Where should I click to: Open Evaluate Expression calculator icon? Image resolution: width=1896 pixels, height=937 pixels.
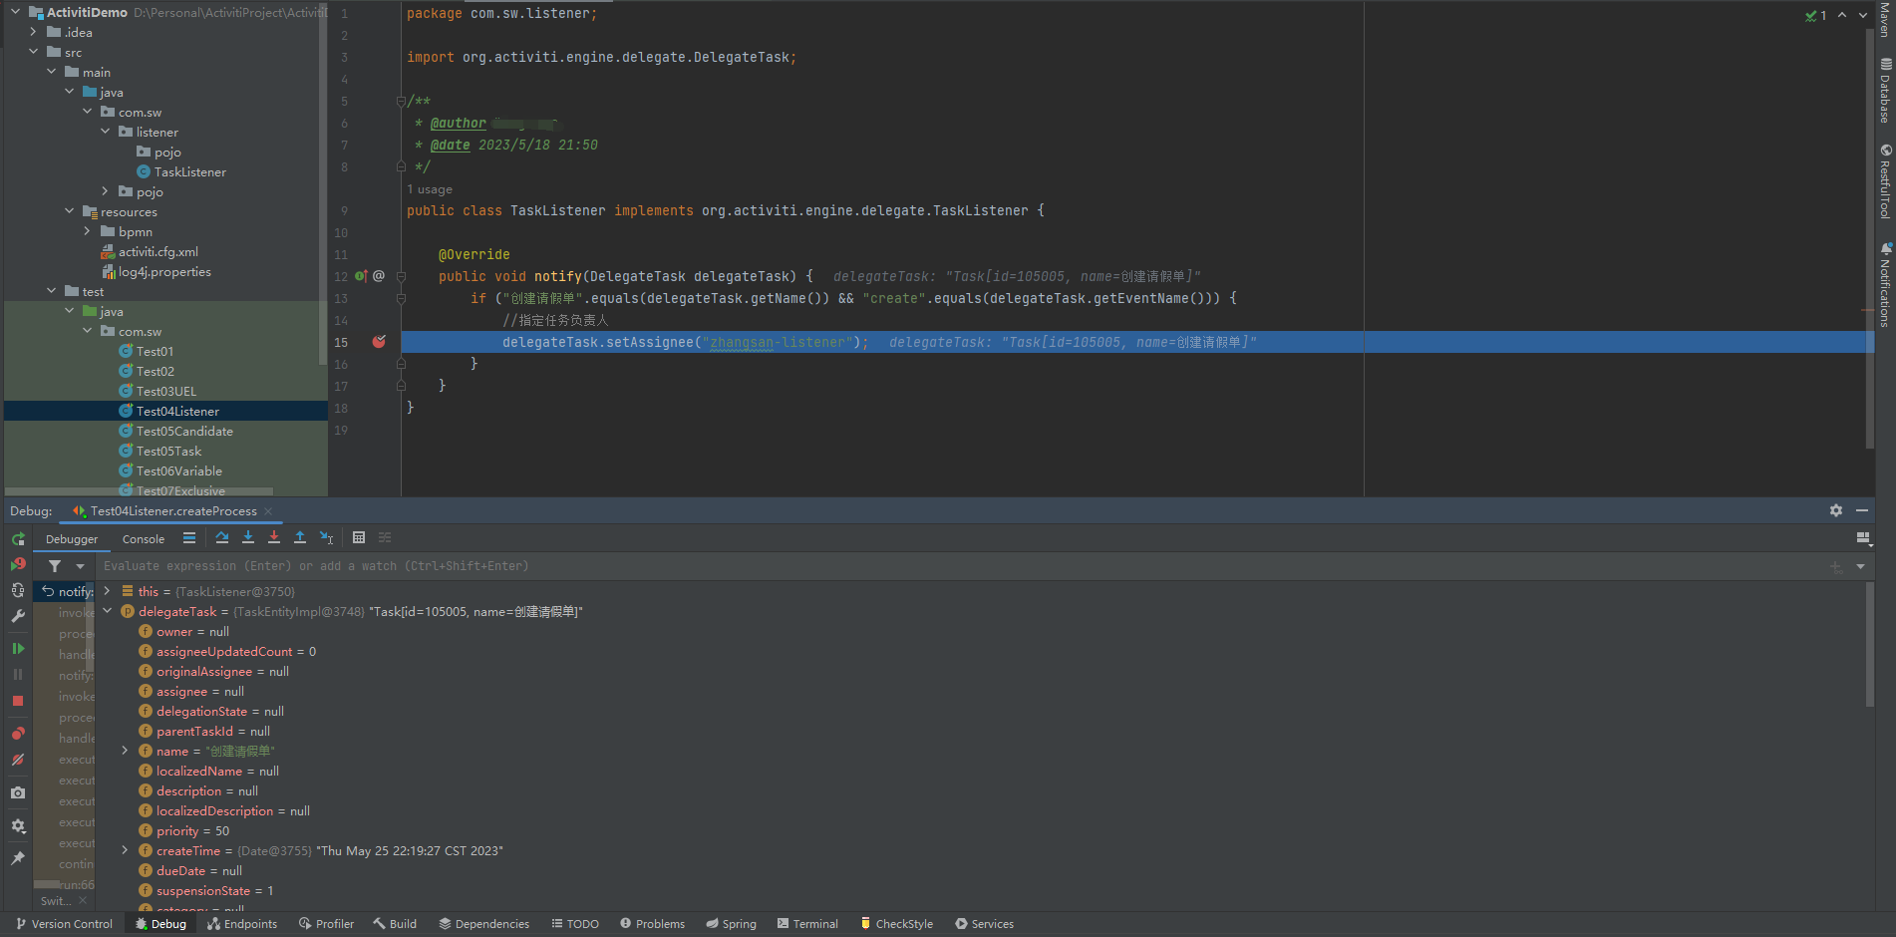[359, 538]
